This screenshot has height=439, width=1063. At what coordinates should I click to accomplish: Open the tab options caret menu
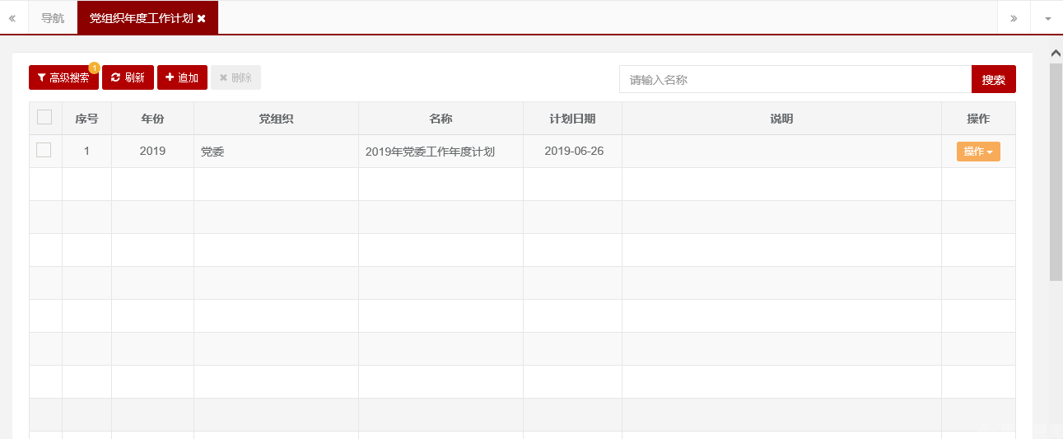1047,18
